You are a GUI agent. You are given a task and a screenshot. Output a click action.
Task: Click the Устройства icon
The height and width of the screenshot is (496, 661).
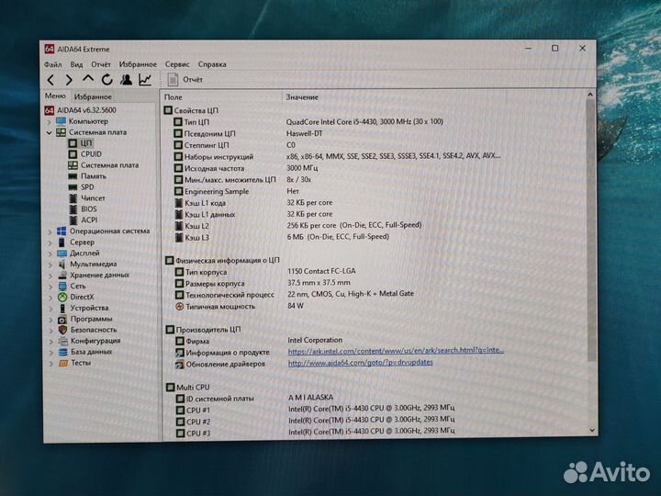[62, 308]
